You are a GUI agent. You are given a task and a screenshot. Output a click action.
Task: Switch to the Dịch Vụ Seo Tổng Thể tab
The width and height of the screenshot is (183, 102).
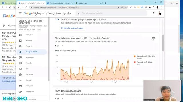(x=31, y=3)
